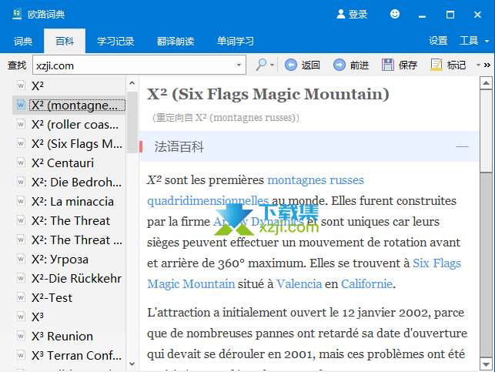Expand the search history dropdown arrow

coord(239,65)
